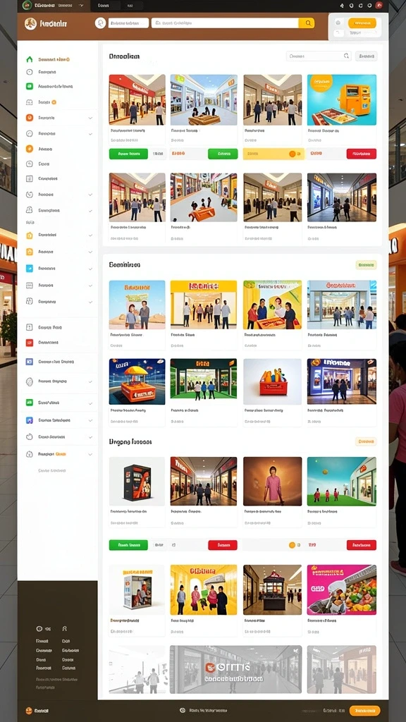Open the pink food bowl thumbnail
The width and height of the screenshot is (406, 722).
pyautogui.click(x=342, y=590)
